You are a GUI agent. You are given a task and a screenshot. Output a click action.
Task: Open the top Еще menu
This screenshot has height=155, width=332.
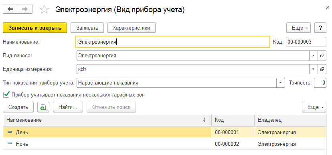pos(298,28)
